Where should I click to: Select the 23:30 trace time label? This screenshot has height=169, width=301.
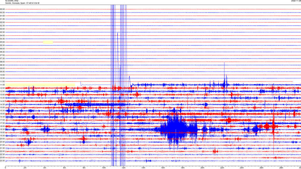point(2,161)
